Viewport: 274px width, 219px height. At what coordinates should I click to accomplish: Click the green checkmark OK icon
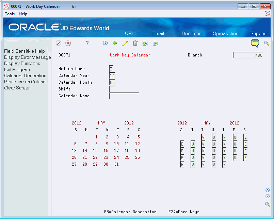59,43
